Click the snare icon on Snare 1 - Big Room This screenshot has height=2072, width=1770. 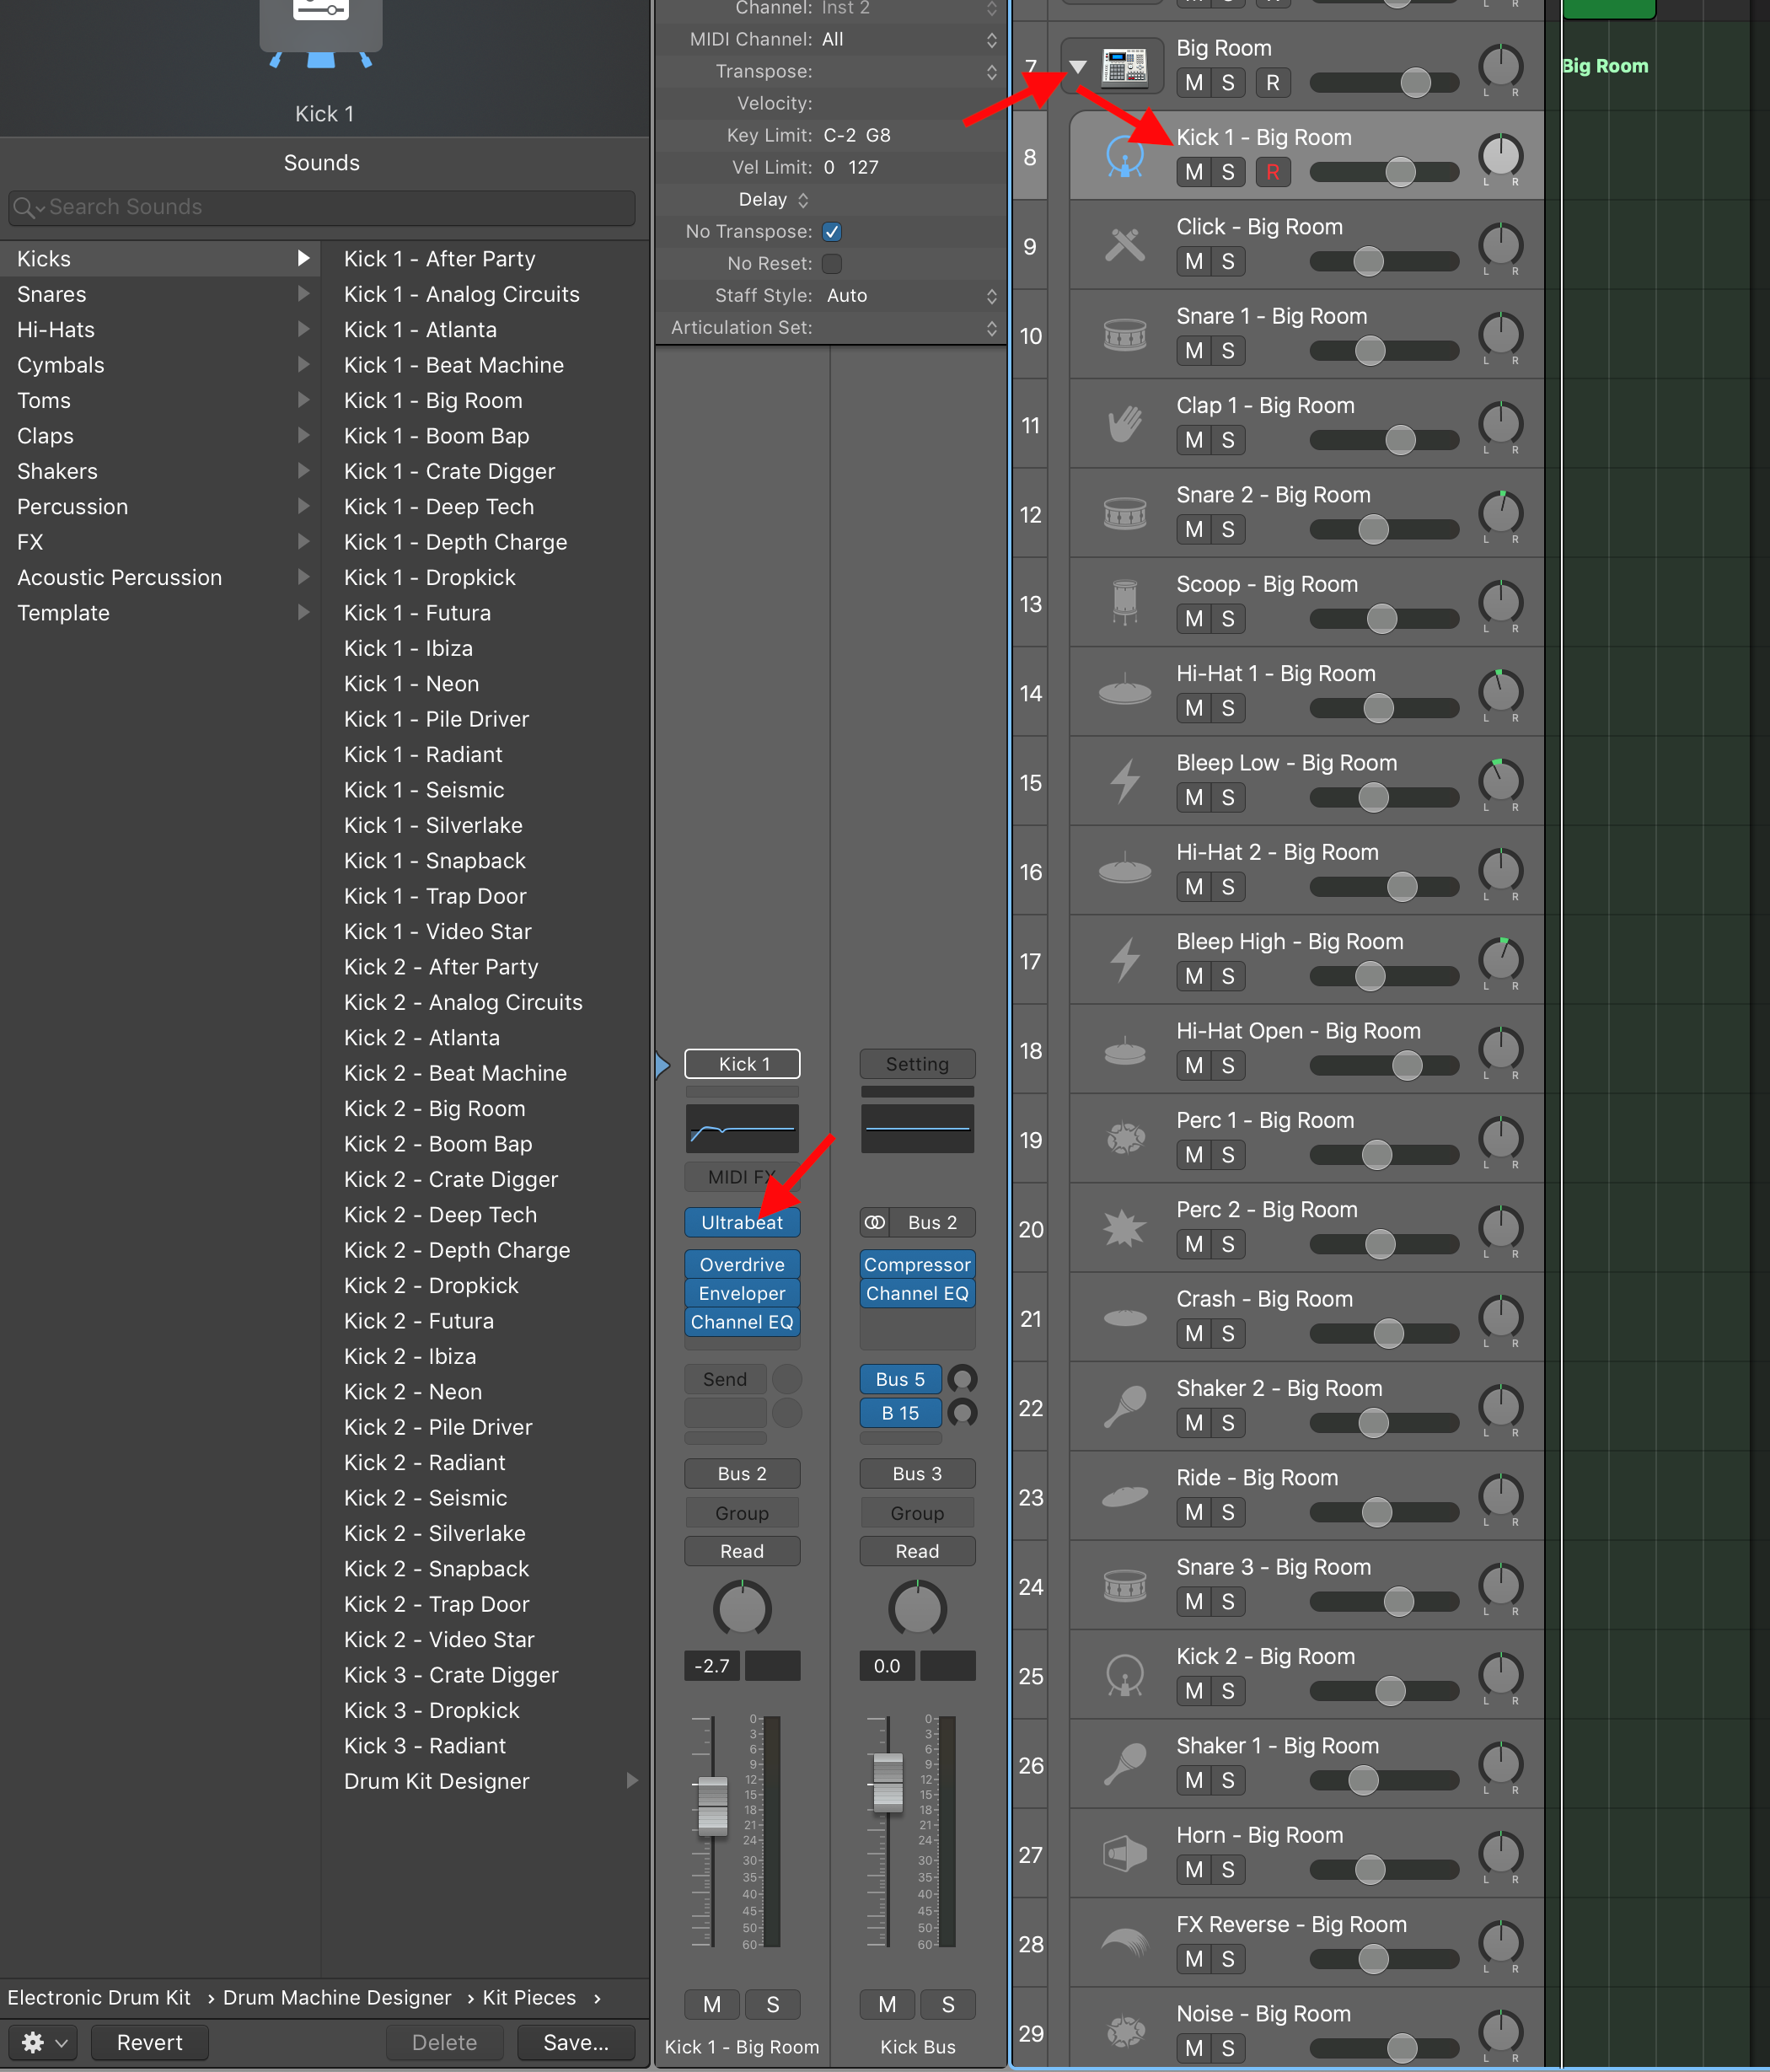[1124, 335]
